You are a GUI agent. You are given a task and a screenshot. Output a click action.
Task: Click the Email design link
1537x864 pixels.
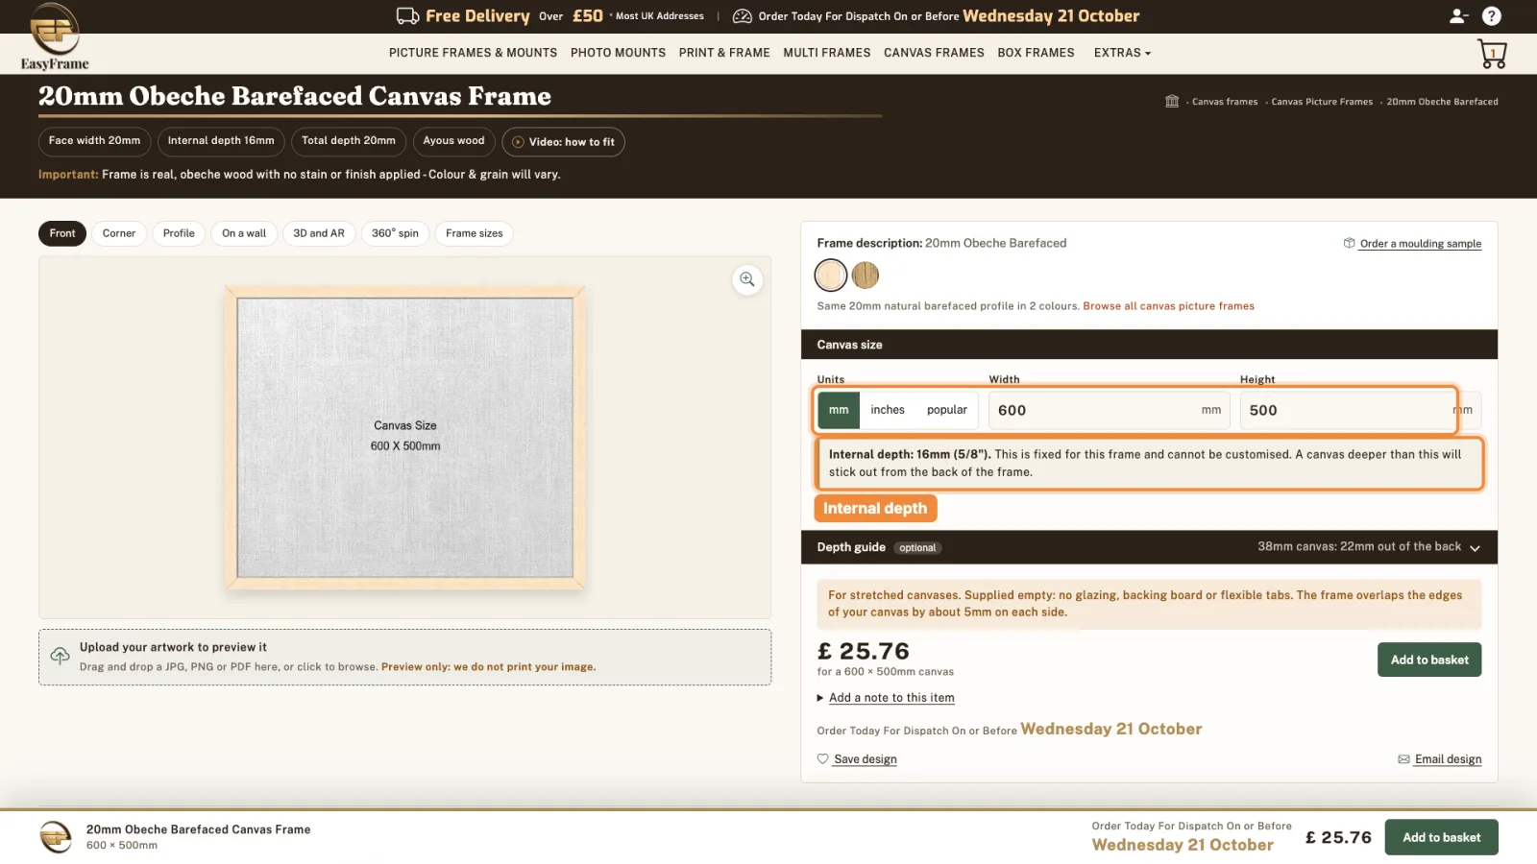1448,759
